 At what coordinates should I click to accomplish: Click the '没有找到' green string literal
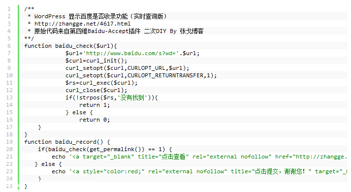click(x=132, y=97)
